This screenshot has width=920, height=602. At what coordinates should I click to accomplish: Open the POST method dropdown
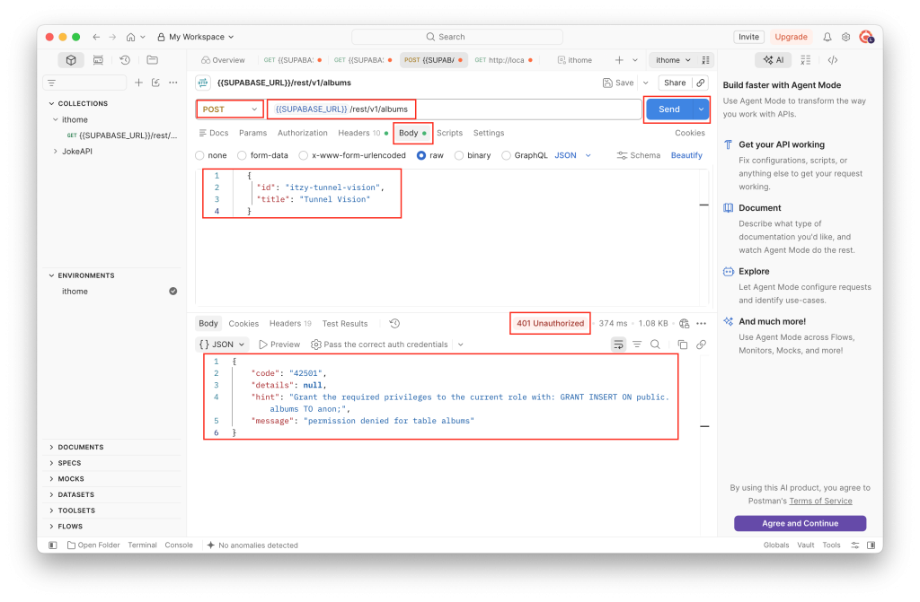tap(229, 109)
